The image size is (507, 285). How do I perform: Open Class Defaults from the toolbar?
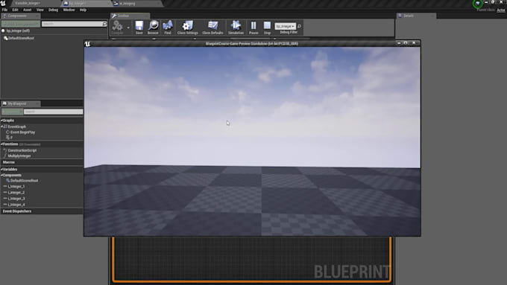coord(212,27)
